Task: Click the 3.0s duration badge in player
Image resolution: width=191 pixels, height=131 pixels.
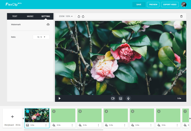Action: point(179,98)
